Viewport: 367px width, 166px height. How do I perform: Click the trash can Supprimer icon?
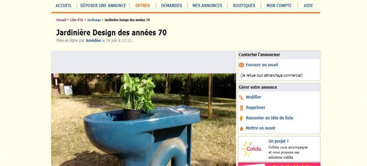pos(241,108)
